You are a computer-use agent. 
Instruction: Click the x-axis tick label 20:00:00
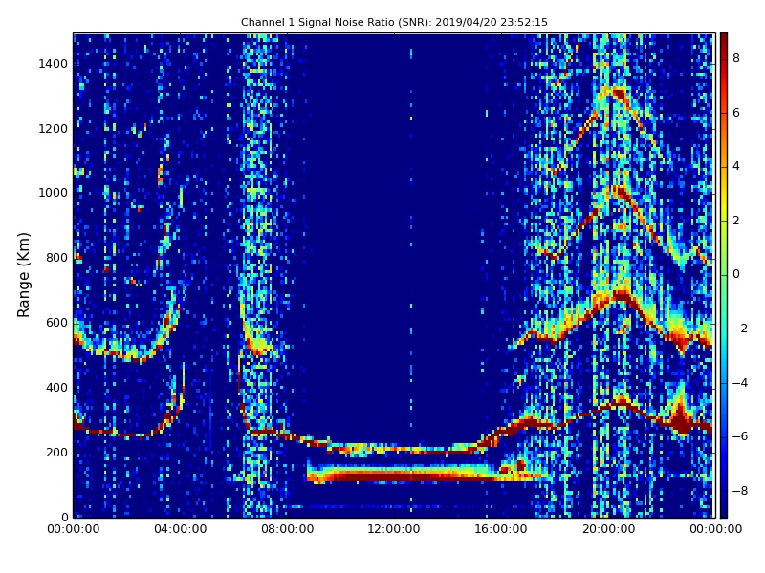(x=608, y=529)
